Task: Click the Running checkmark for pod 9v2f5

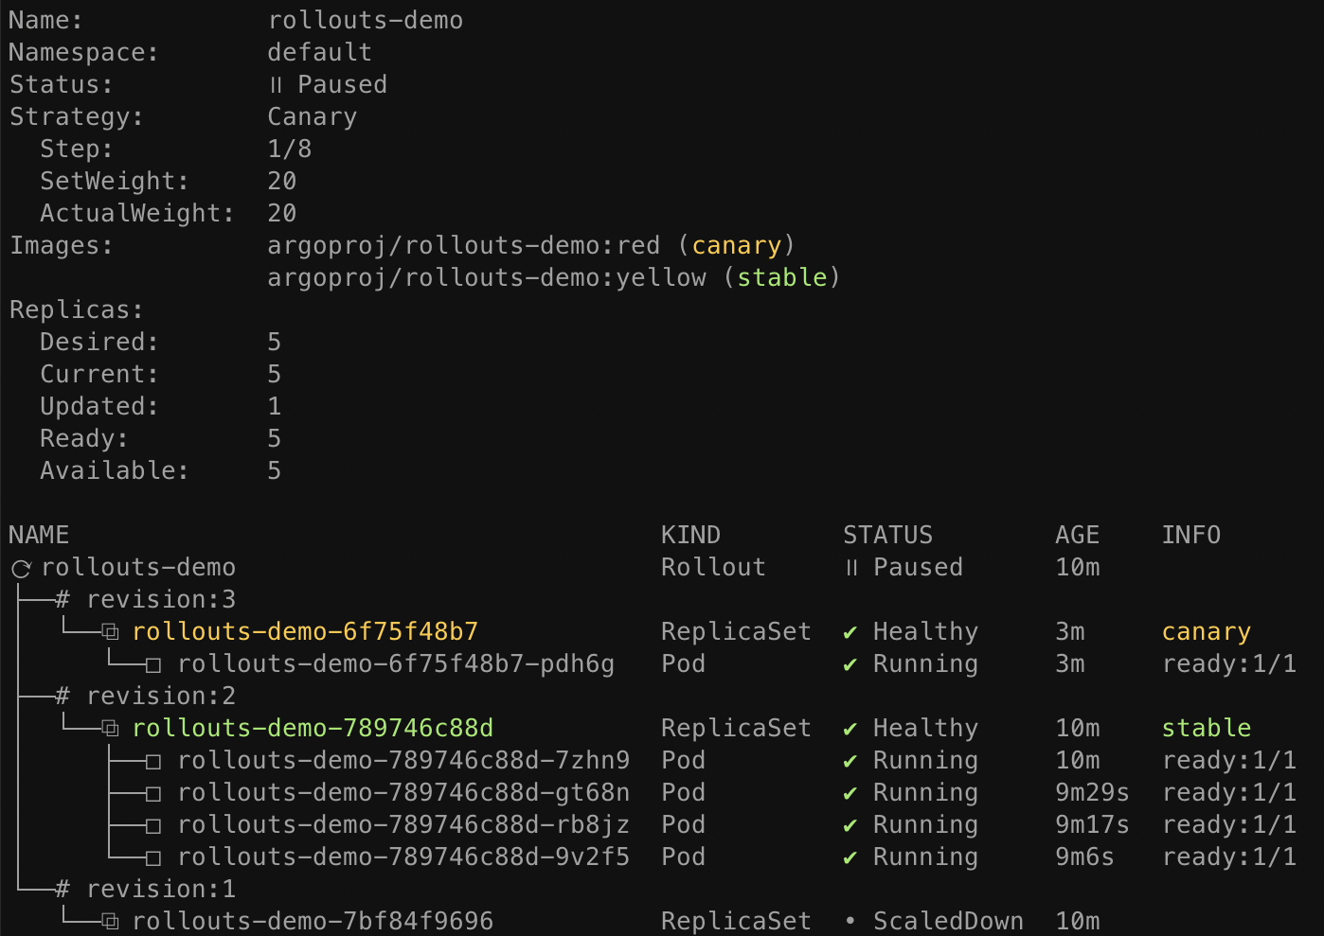Action: (x=850, y=857)
